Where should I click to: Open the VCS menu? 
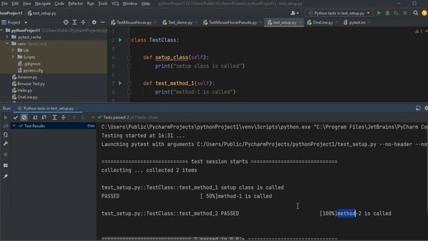pyautogui.click(x=115, y=3)
